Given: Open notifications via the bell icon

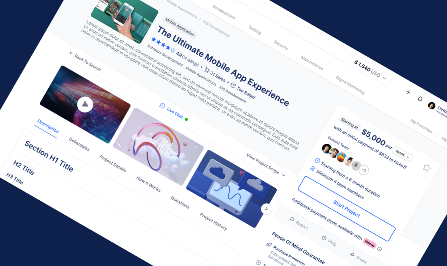Looking at the screenshot, I should 420,99.
